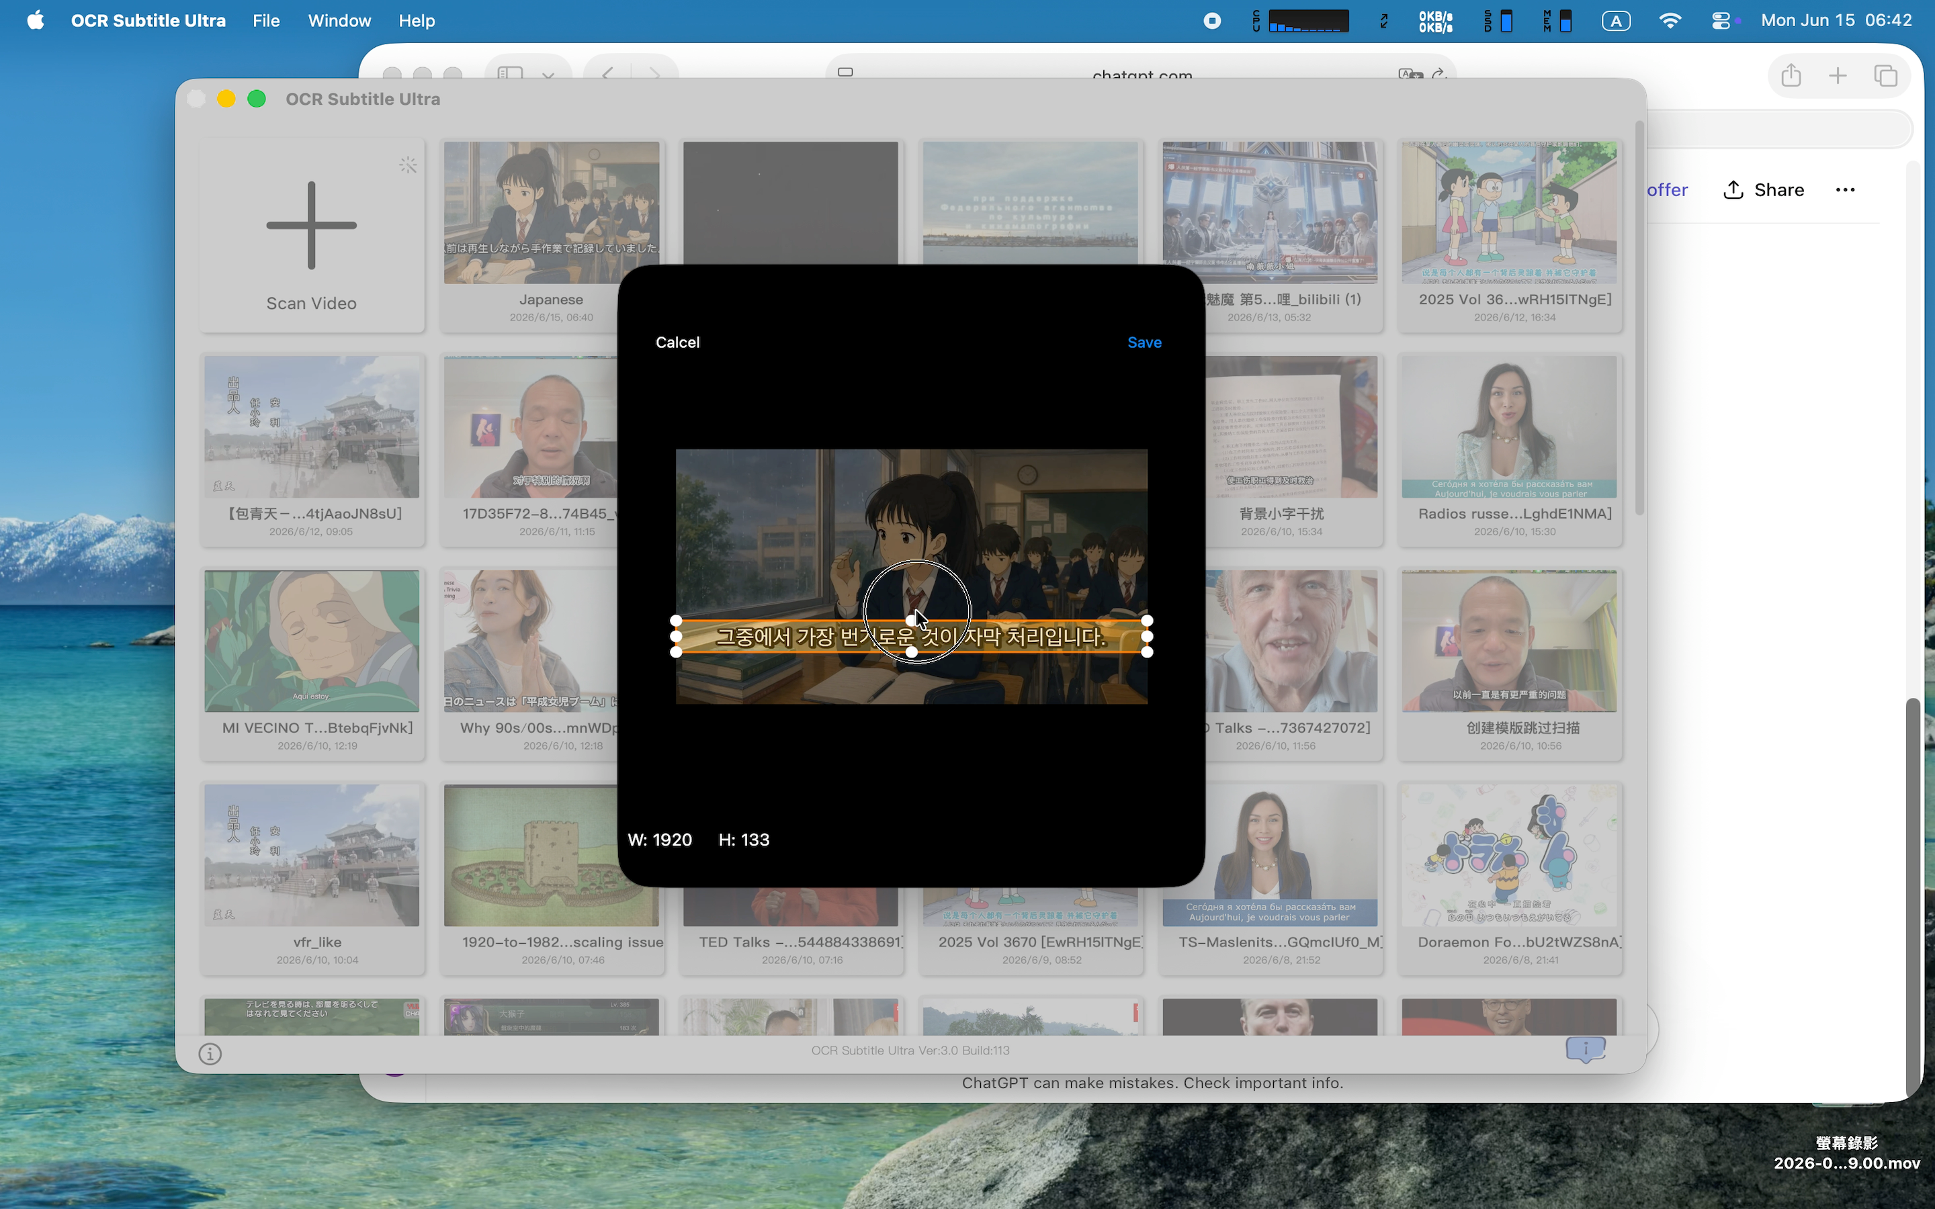Click the bottom-right crop handle
This screenshot has height=1209, width=1935.
[1148, 652]
